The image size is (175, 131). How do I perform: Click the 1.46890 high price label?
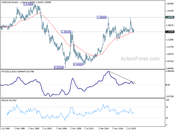(101, 17)
